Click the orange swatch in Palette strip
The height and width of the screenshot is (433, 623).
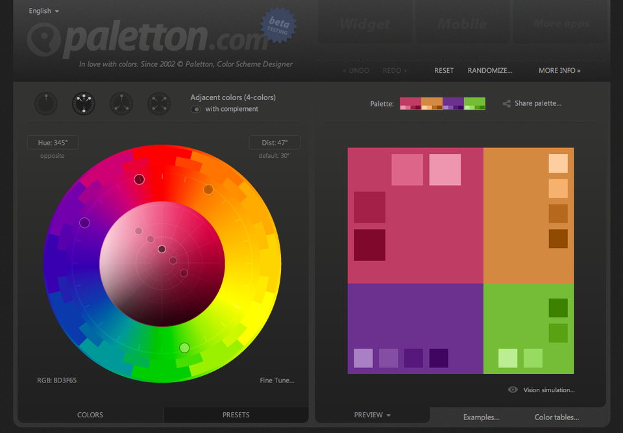[x=432, y=103]
